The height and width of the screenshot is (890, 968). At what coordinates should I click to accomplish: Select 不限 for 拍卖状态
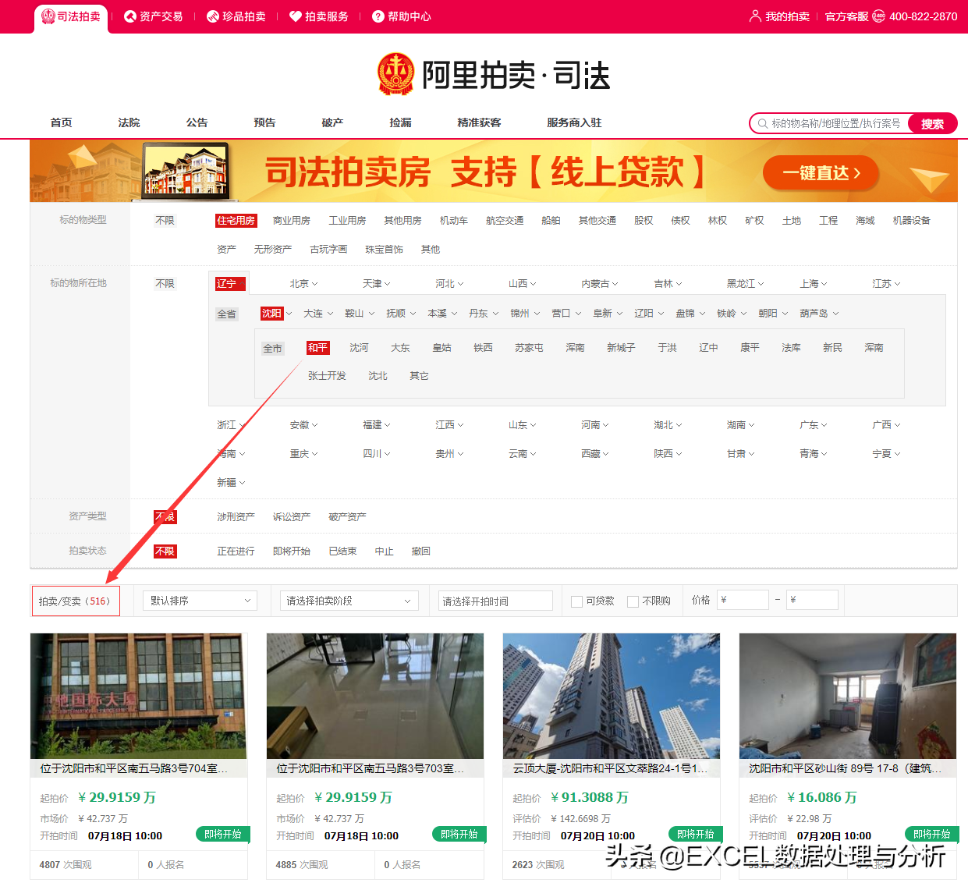(165, 551)
